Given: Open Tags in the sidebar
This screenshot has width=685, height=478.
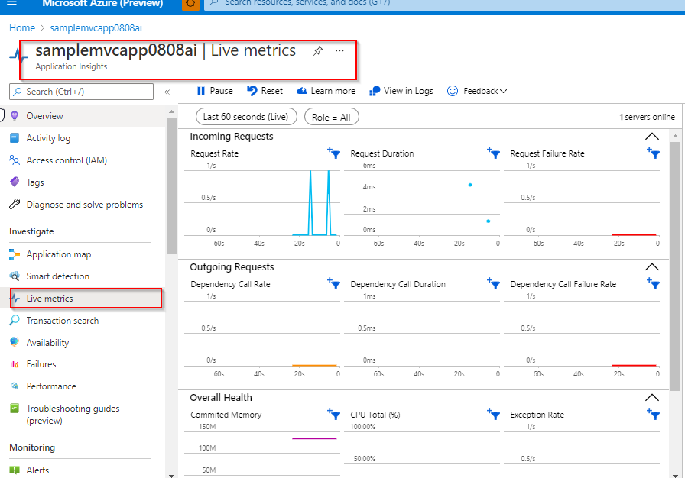Looking at the screenshot, I should point(83,182).
